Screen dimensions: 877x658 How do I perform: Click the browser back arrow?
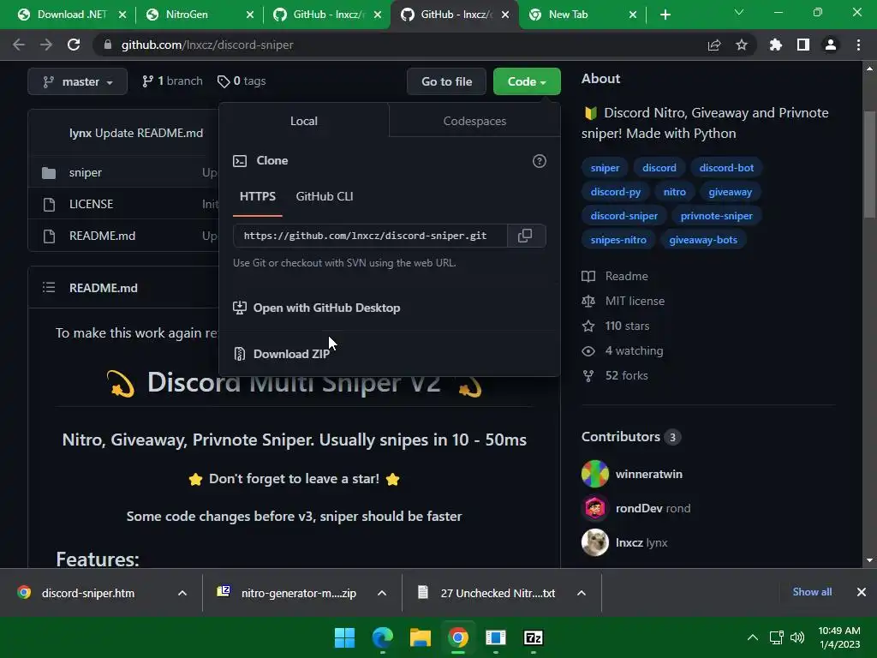pos(19,45)
